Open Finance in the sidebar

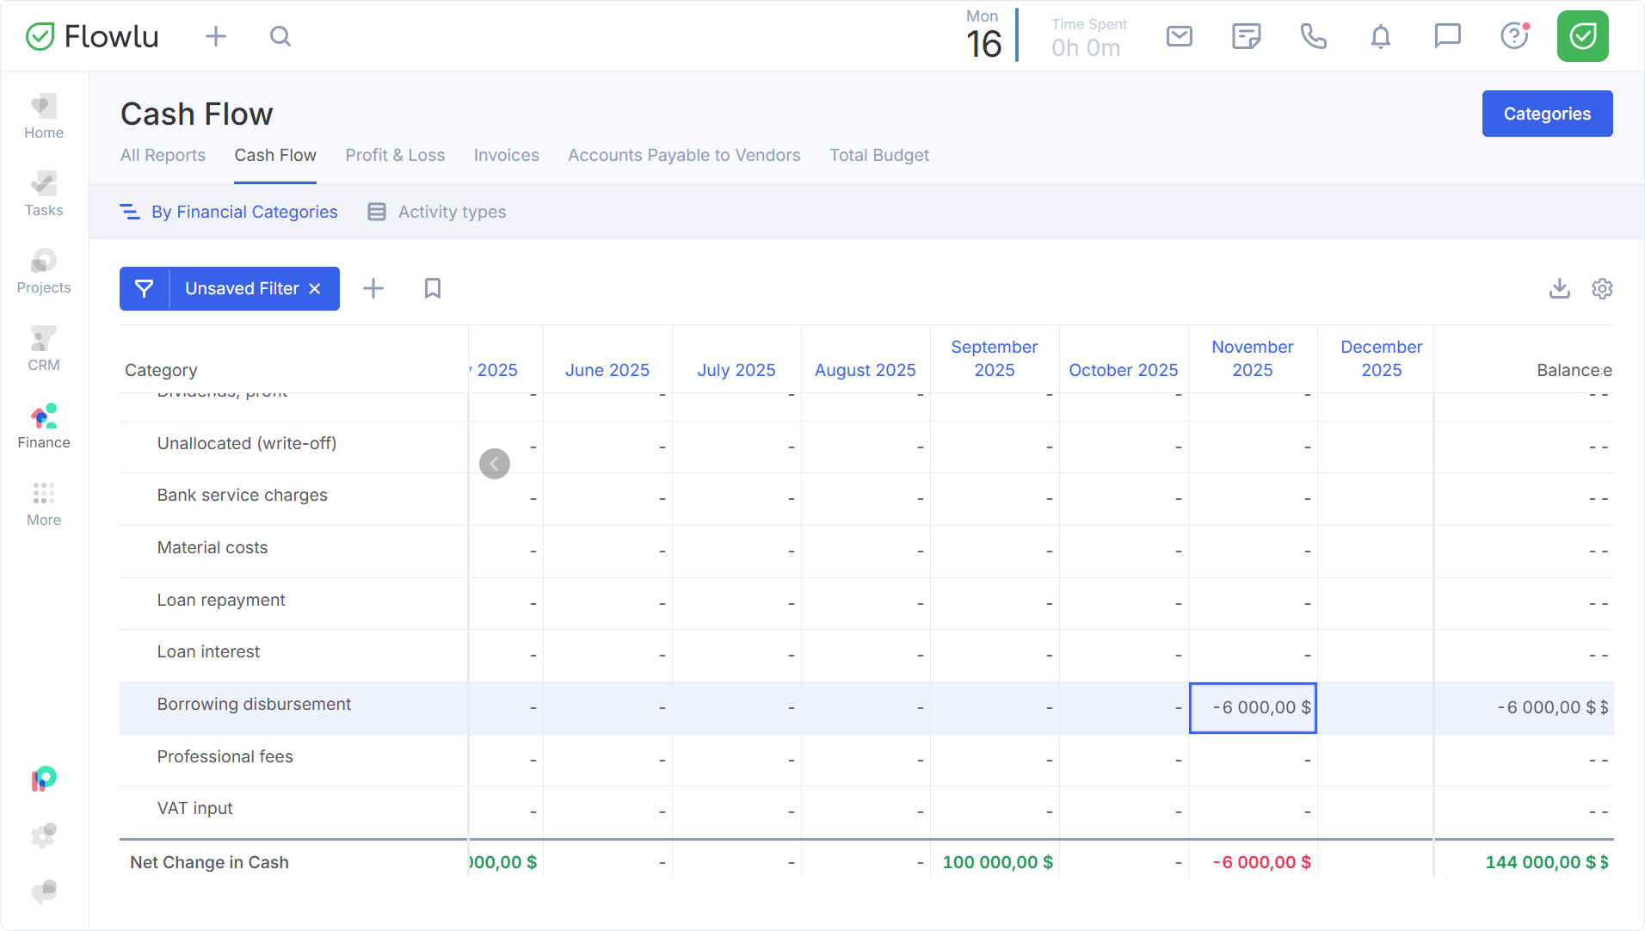pos(44,427)
